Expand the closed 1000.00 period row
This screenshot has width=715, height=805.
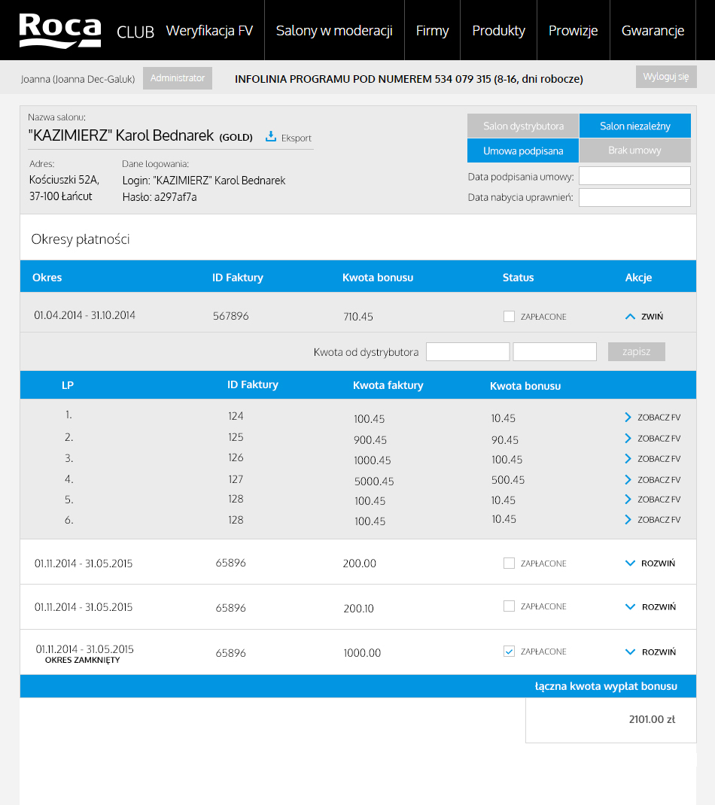point(650,652)
